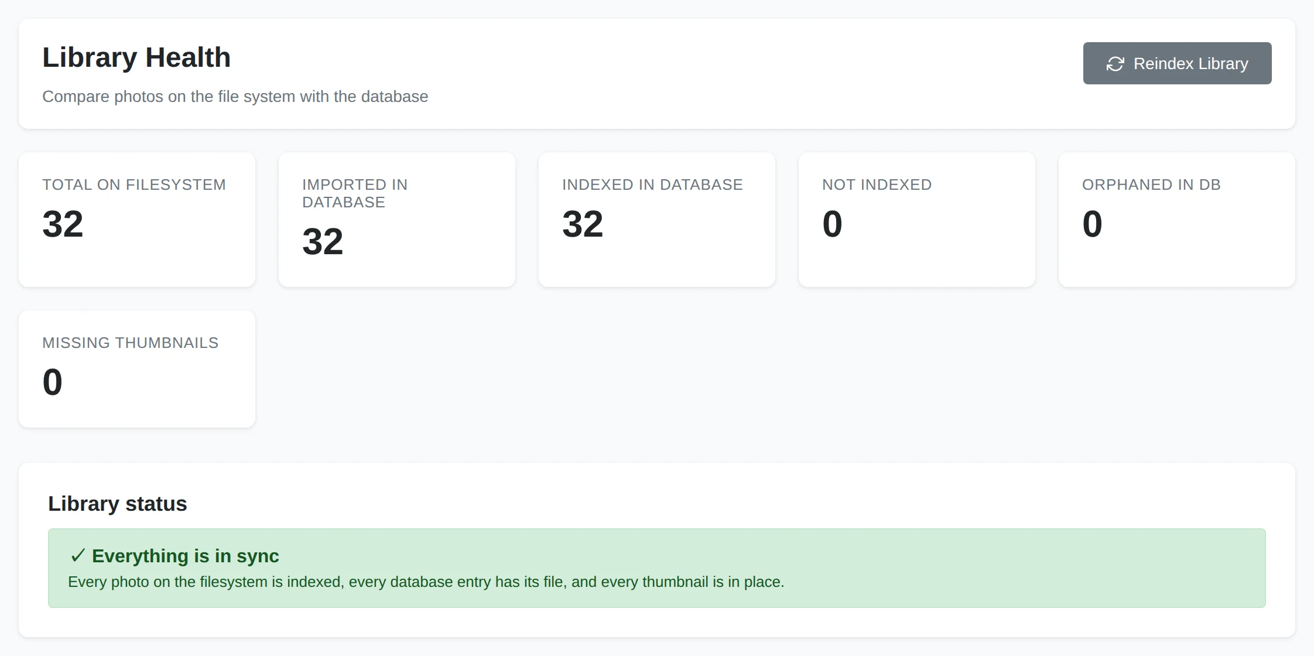The image size is (1314, 656).
Task: Click the refresh arrows icon in Reindex button
Action: point(1115,64)
